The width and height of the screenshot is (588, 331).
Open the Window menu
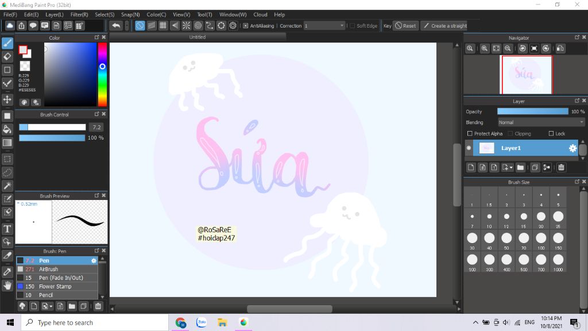pos(233,14)
